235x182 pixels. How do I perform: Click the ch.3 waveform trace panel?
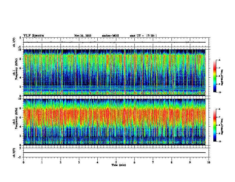click(x=116, y=153)
